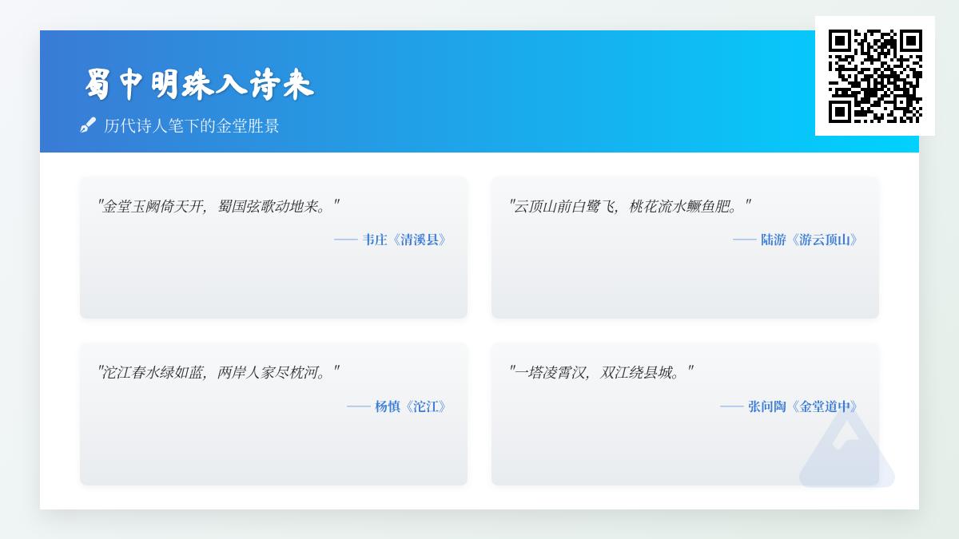Select the title 蜀中明珠入诗来

(x=200, y=85)
